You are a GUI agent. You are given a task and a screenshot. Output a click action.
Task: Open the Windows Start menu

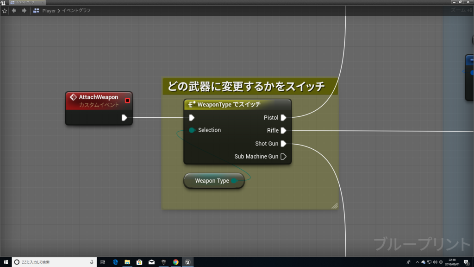click(x=6, y=262)
